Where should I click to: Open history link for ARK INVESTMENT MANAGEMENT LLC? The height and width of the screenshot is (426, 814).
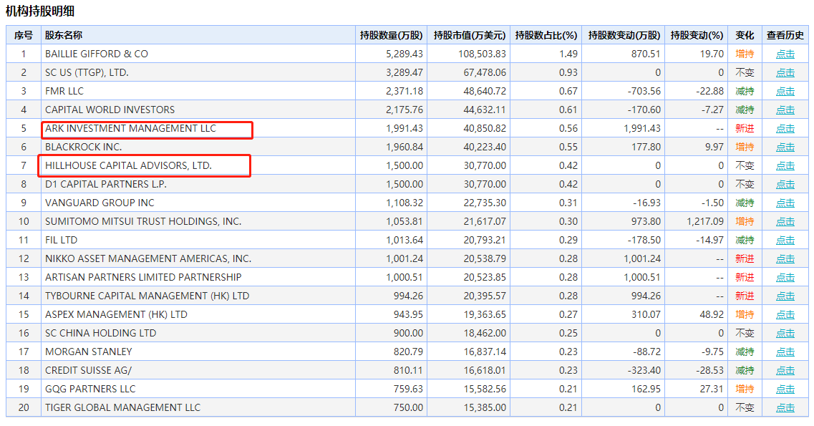[785, 129]
